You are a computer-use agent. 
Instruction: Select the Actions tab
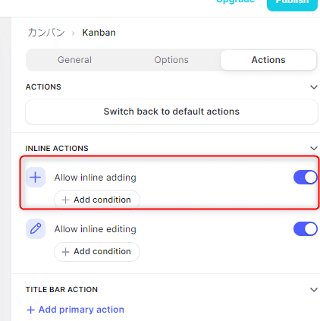pos(268,60)
